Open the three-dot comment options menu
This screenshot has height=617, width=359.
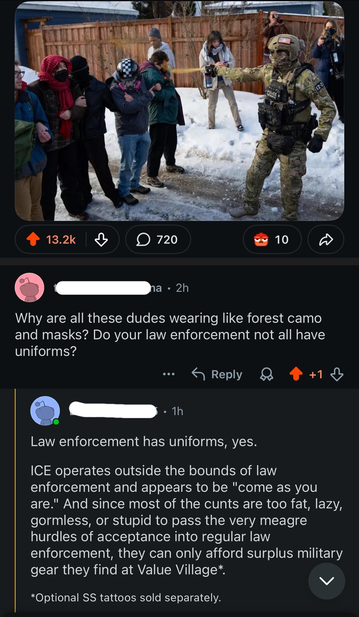[169, 374]
